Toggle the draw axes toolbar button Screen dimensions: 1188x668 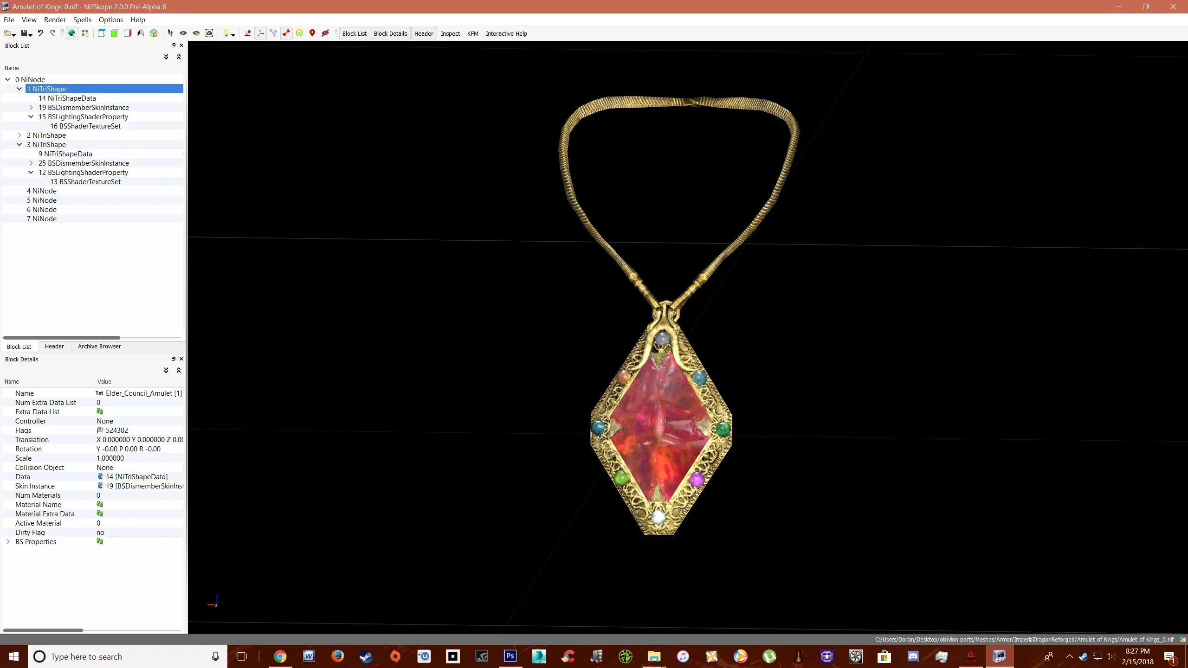260,33
